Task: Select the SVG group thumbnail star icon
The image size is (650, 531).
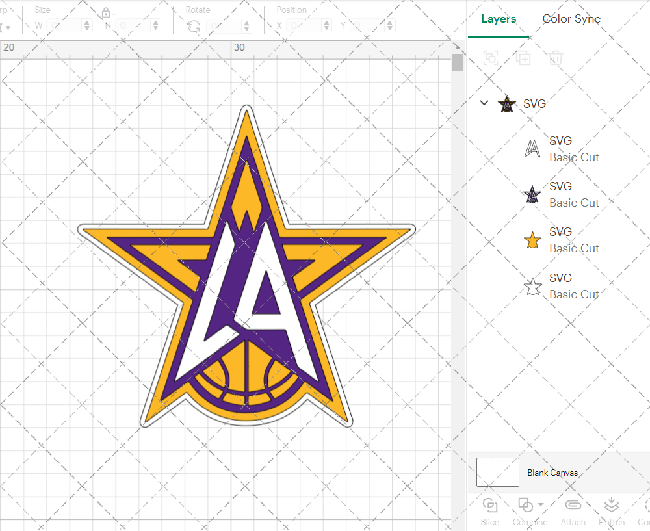Action: click(507, 103)
